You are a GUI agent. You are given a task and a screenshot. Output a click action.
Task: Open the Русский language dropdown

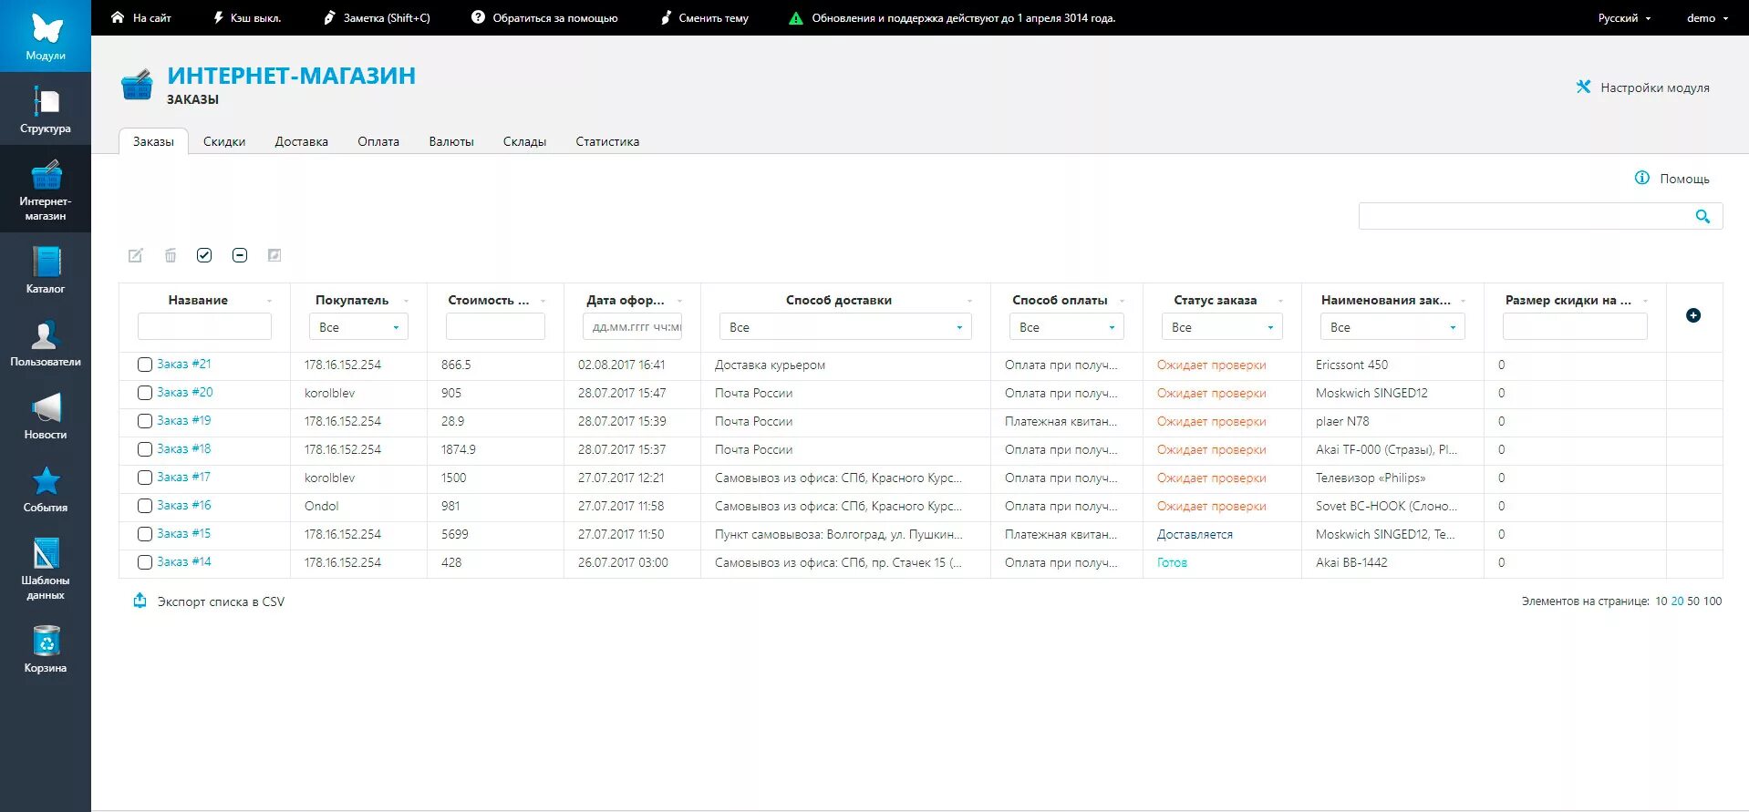pyautogui.click(x=1624, y=17)
